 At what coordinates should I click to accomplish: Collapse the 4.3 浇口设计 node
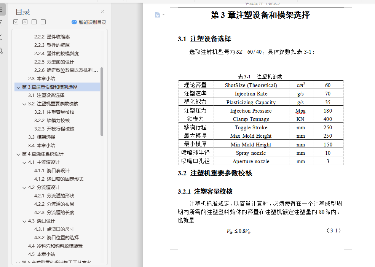point(24,221)
